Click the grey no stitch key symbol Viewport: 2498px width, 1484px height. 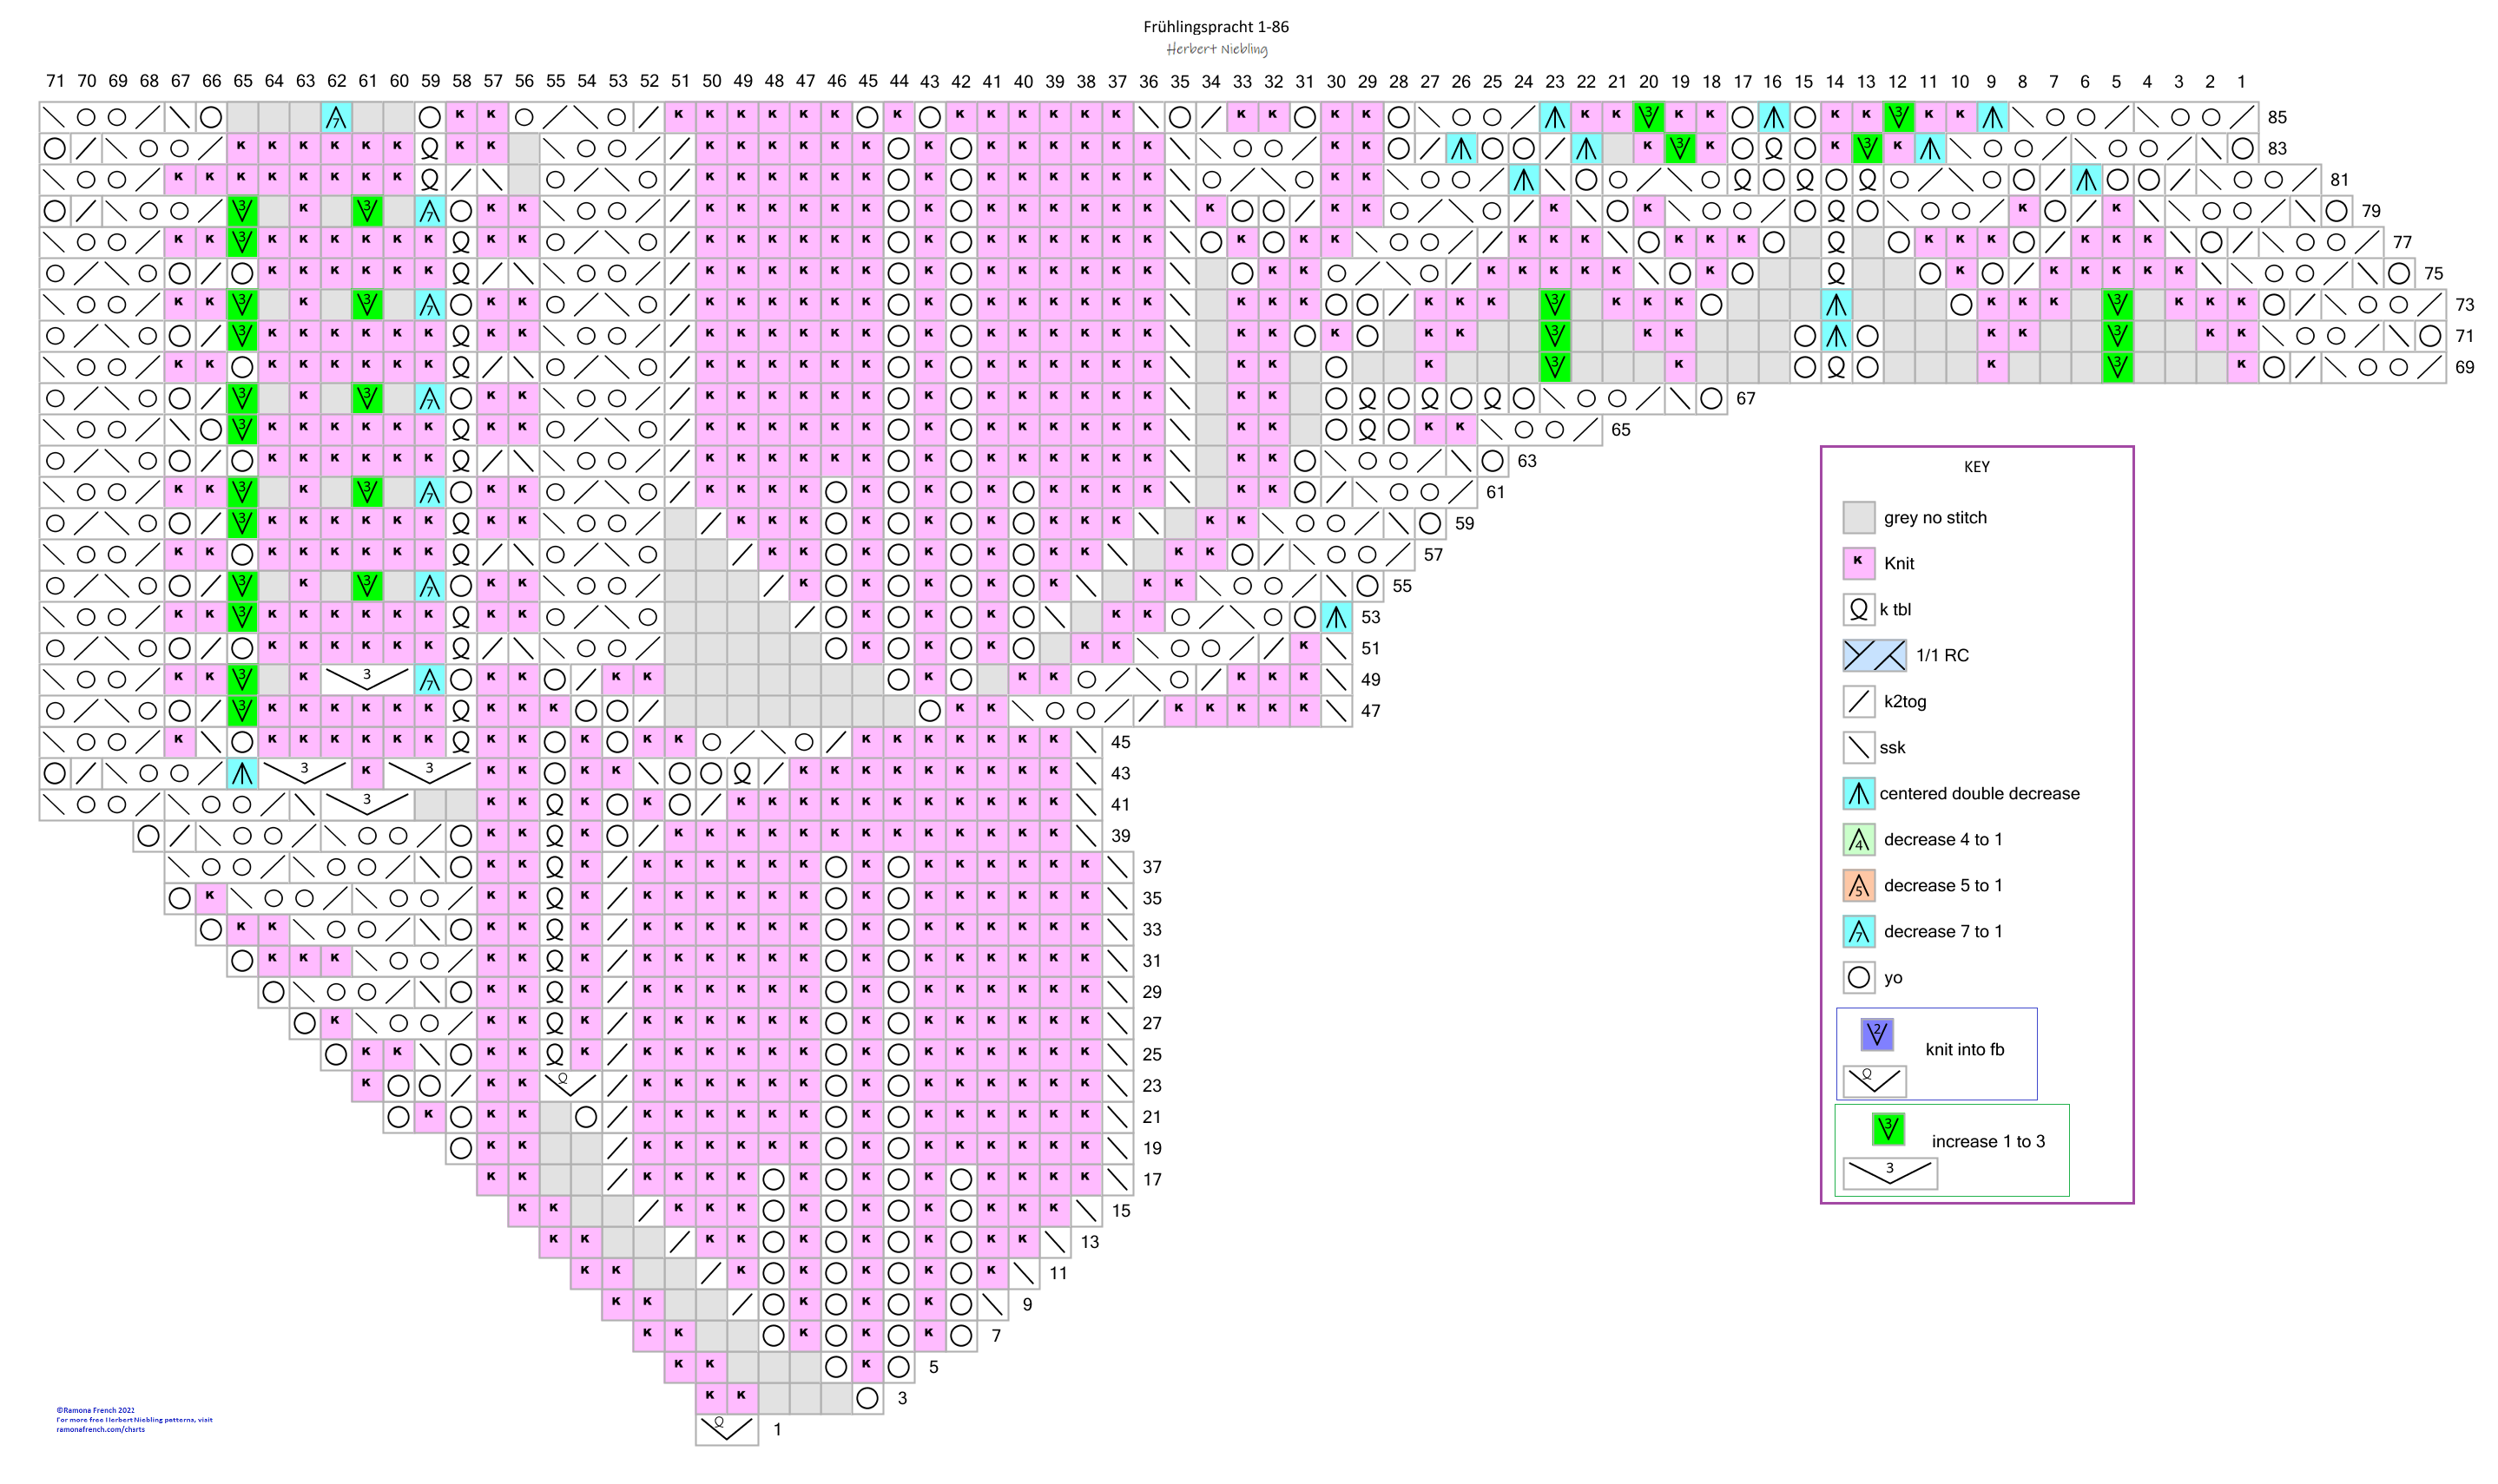[x=1858, y=517]
